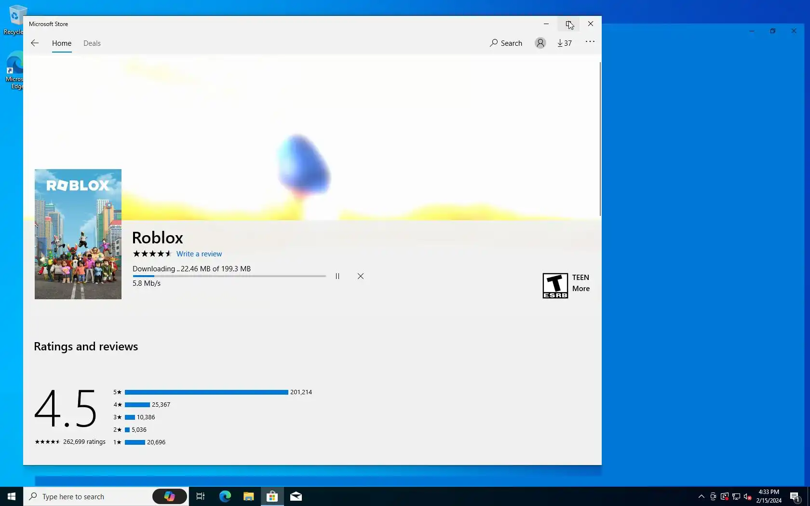The image size is (810, 506).
Task: Click the muted volume tray icon
Action: tap(748, 496)
